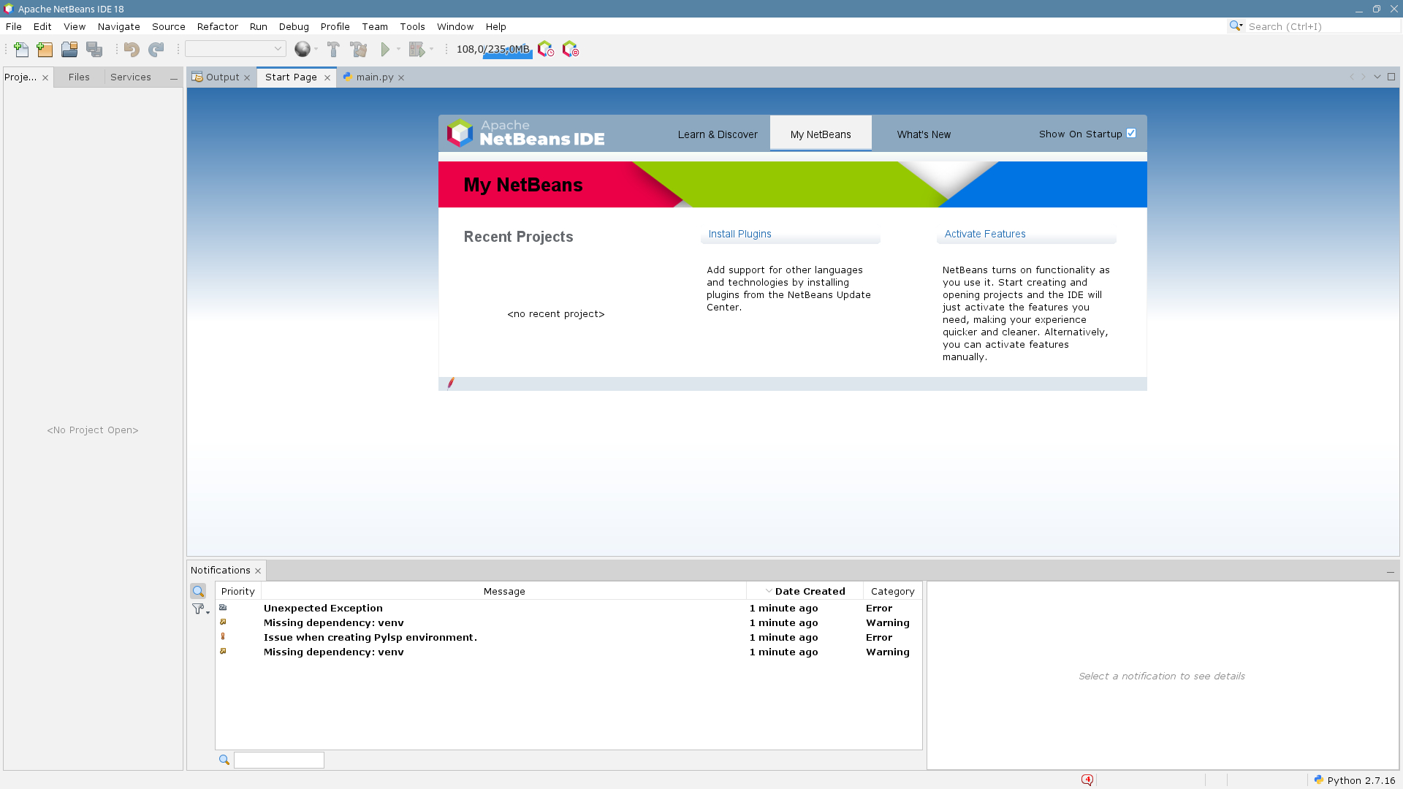
Task: Select the first Missing dependency: venv warning row
Action: click(569, 622)
